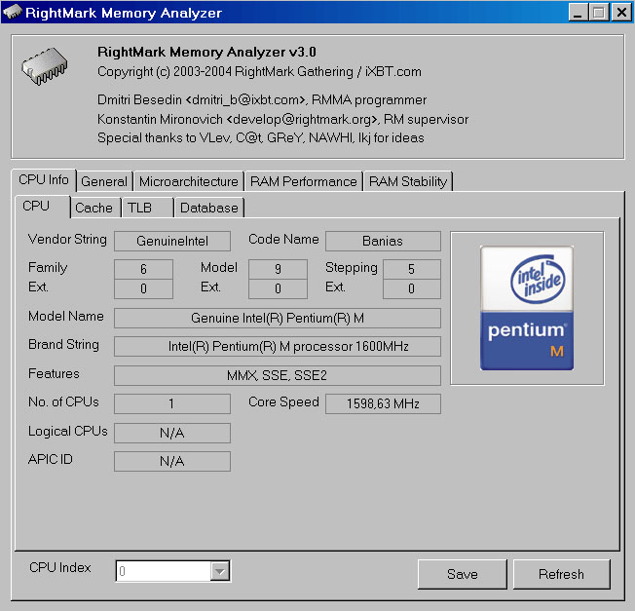
Task: Click the 'Vendor String' label
Action: click(x=67, y=240)
